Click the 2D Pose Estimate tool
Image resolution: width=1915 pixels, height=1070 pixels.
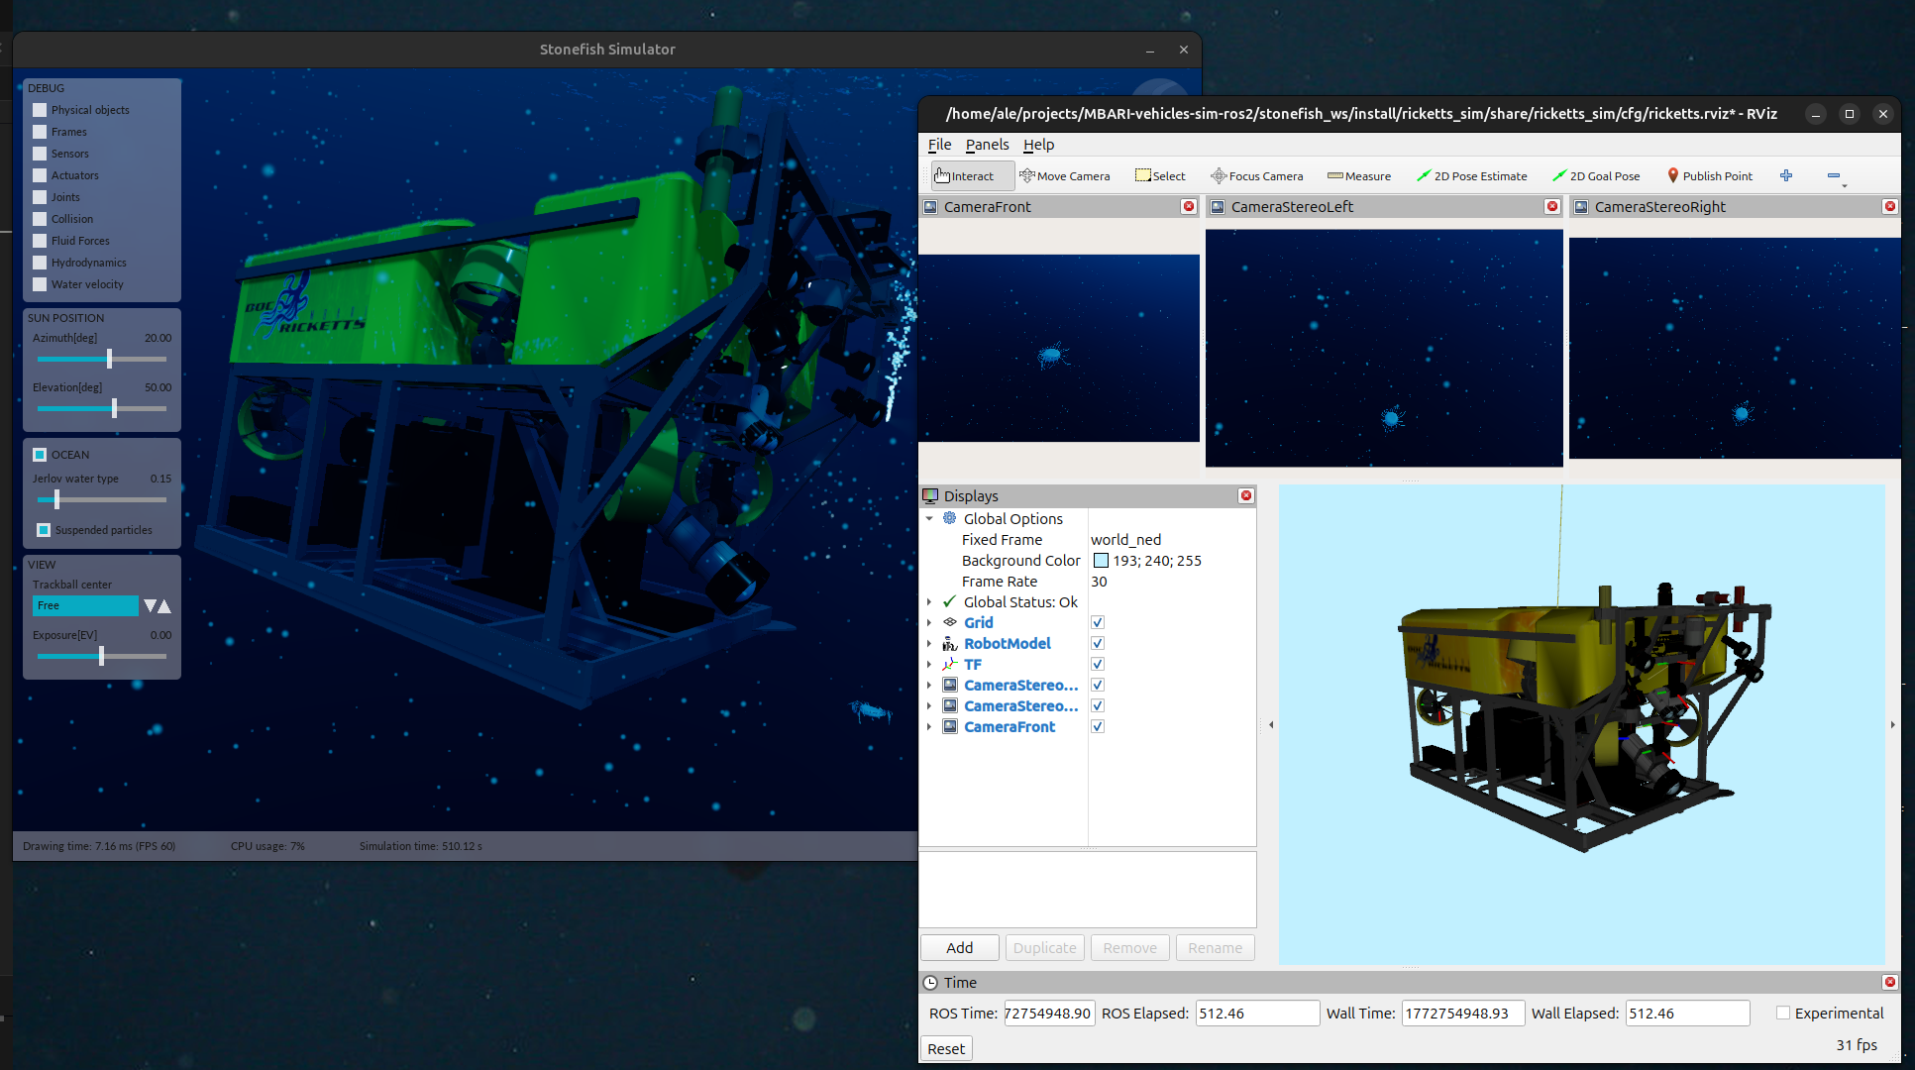click(1471, 176)
